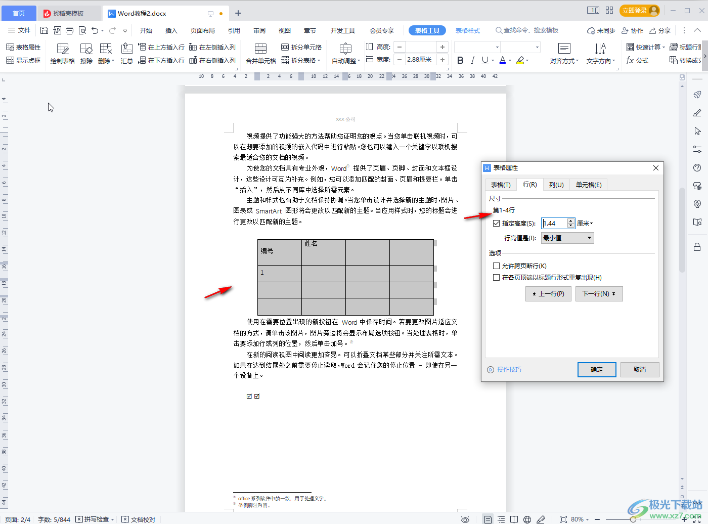Click the 汇总 summary icon
The height and width of the screenshot is (524, 708).
tap(127, 54)
